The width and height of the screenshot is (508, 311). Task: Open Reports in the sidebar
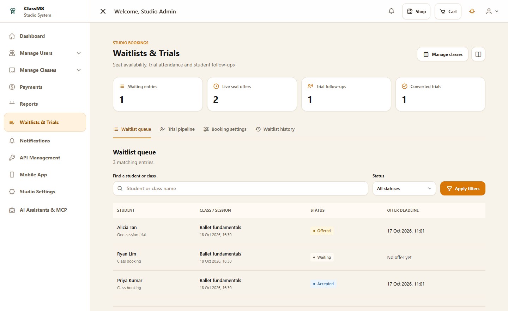(x=45, y=104)
